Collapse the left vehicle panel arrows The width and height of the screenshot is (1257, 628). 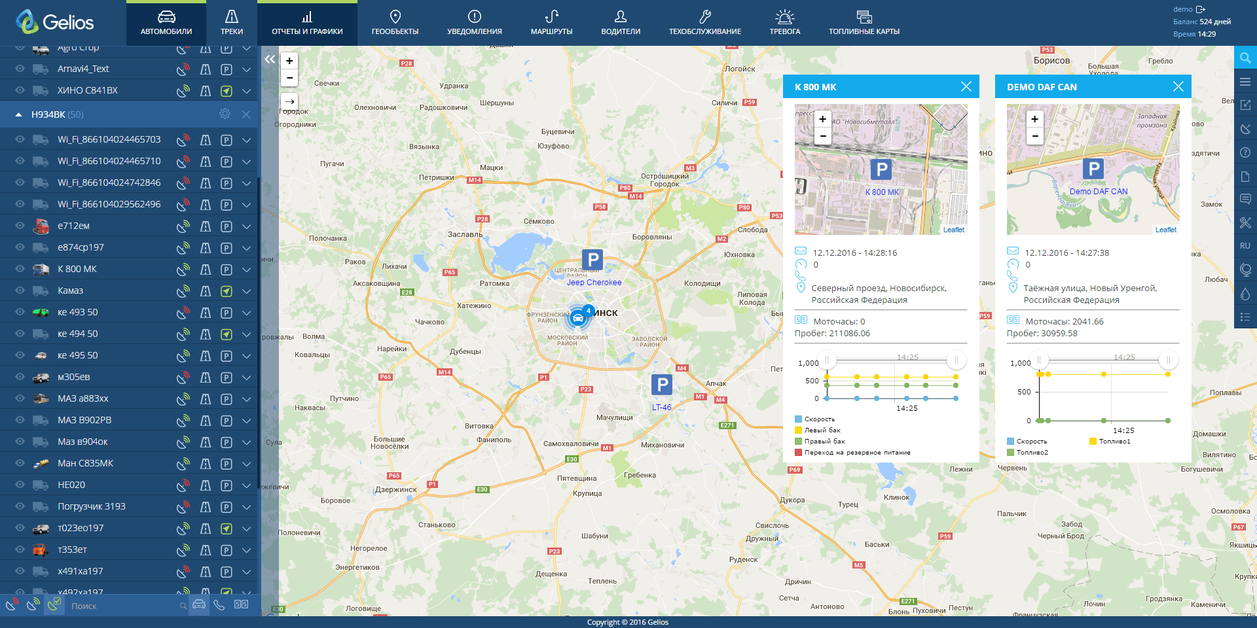270,59
